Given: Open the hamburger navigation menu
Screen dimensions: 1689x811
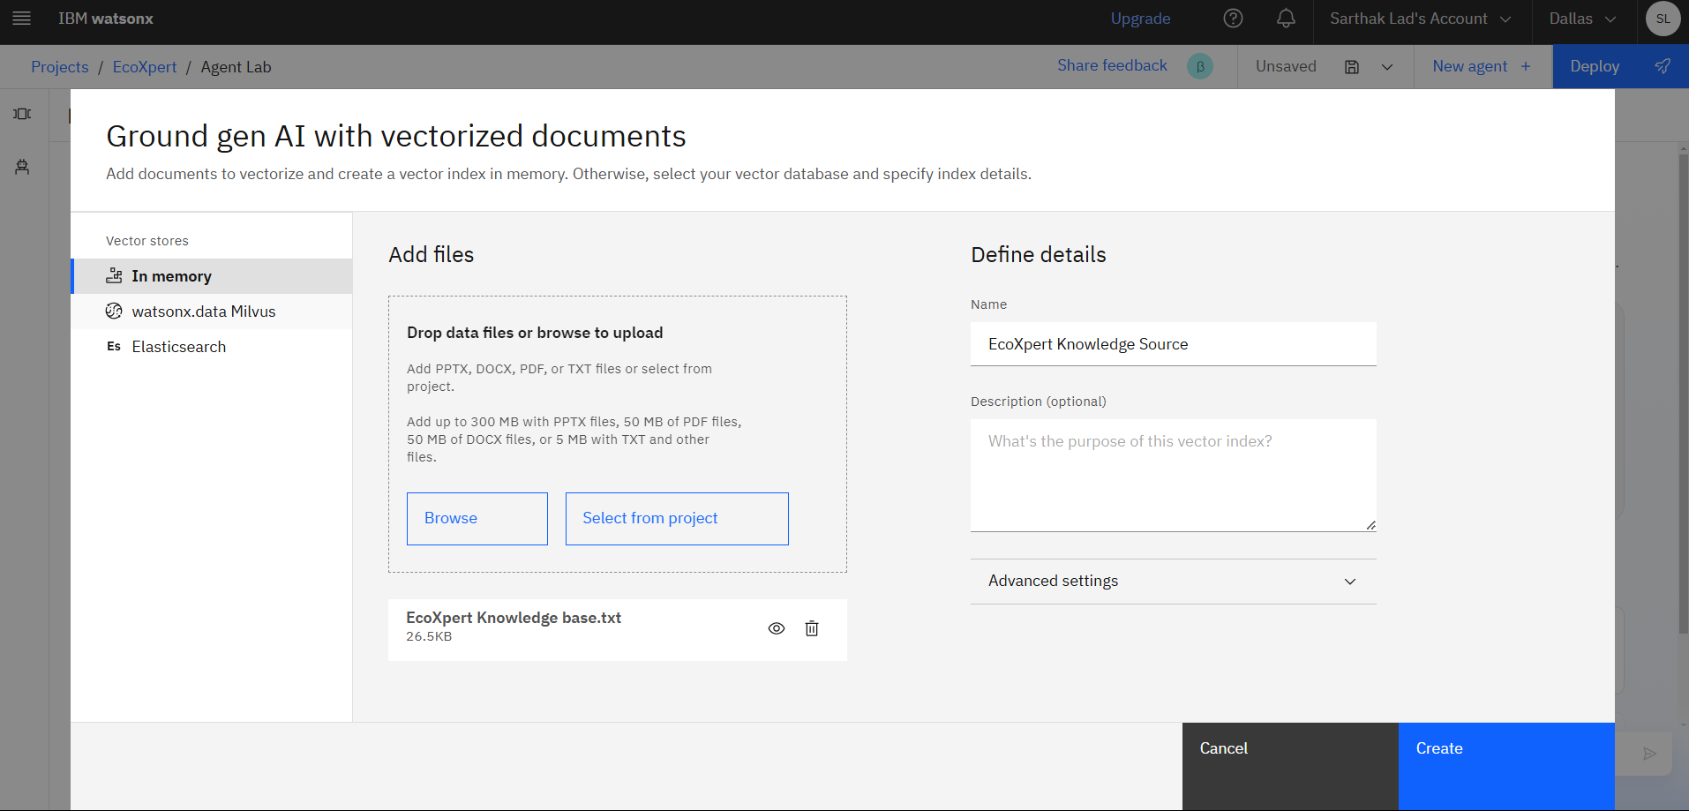Looking at the screenshot, I should [22, 19].
